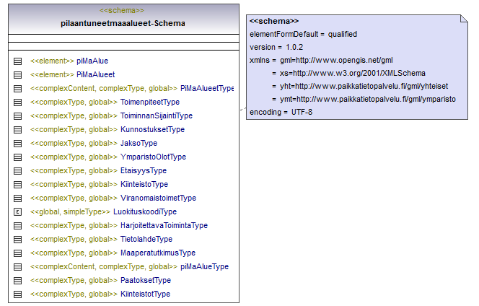Open the EtaisyysType complex type
Viewport: 479px width, 306px height.
tap(144, 170)
